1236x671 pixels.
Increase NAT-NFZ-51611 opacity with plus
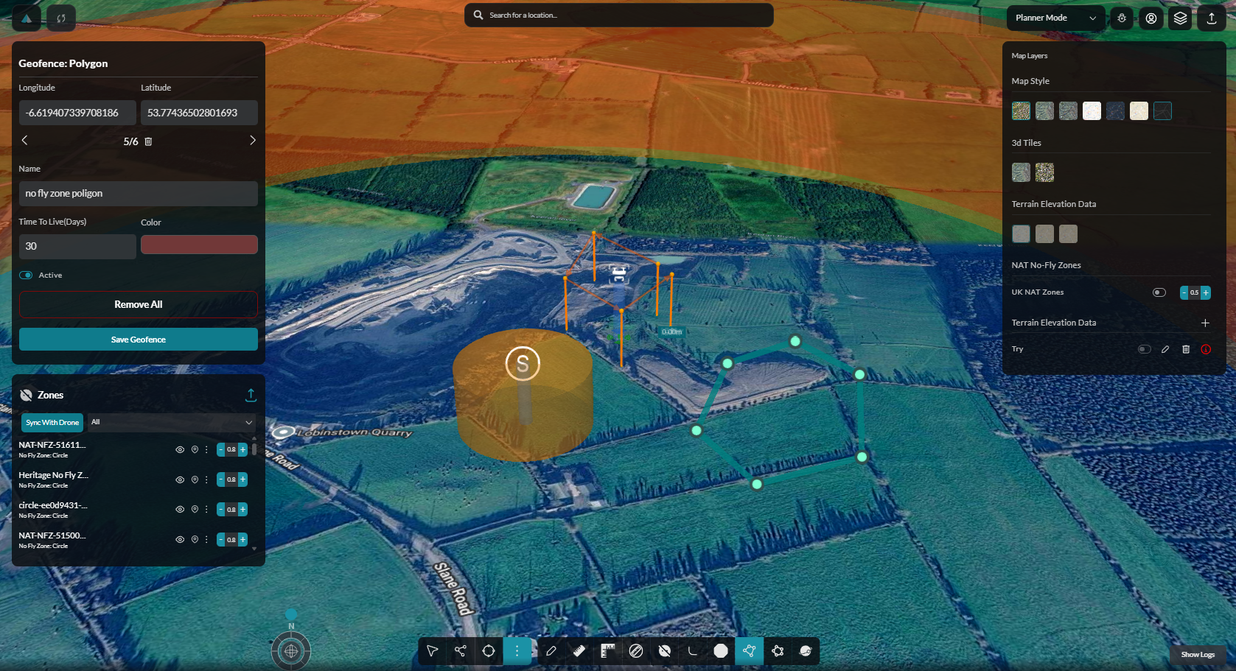tap(242, 449)
